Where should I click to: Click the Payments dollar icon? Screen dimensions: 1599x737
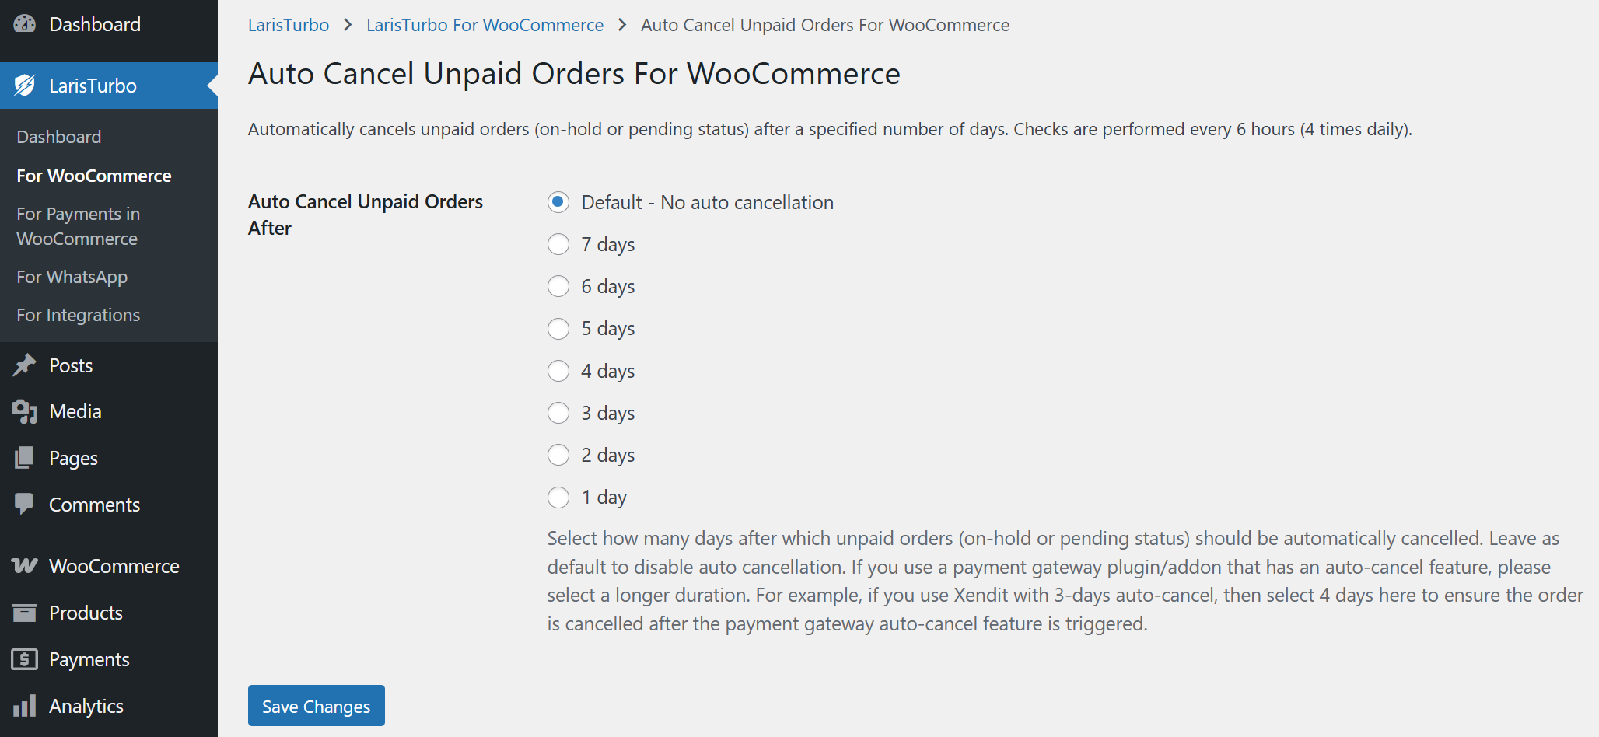coord(25,659)
